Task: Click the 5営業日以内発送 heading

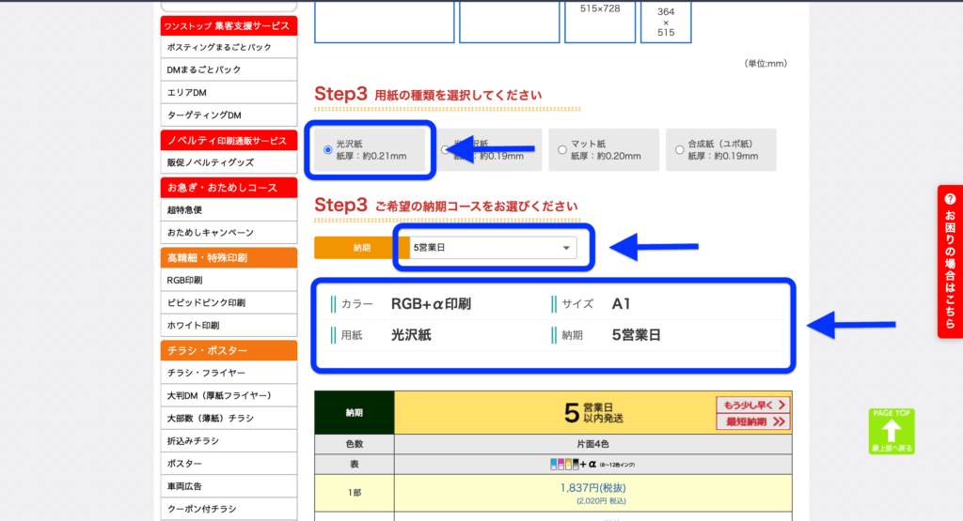Action: (x=593, y=412)
